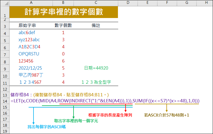Click annotation 根據字串的長度產生陣列
This screenshot has height=134, width=213.
pos(110,115)
